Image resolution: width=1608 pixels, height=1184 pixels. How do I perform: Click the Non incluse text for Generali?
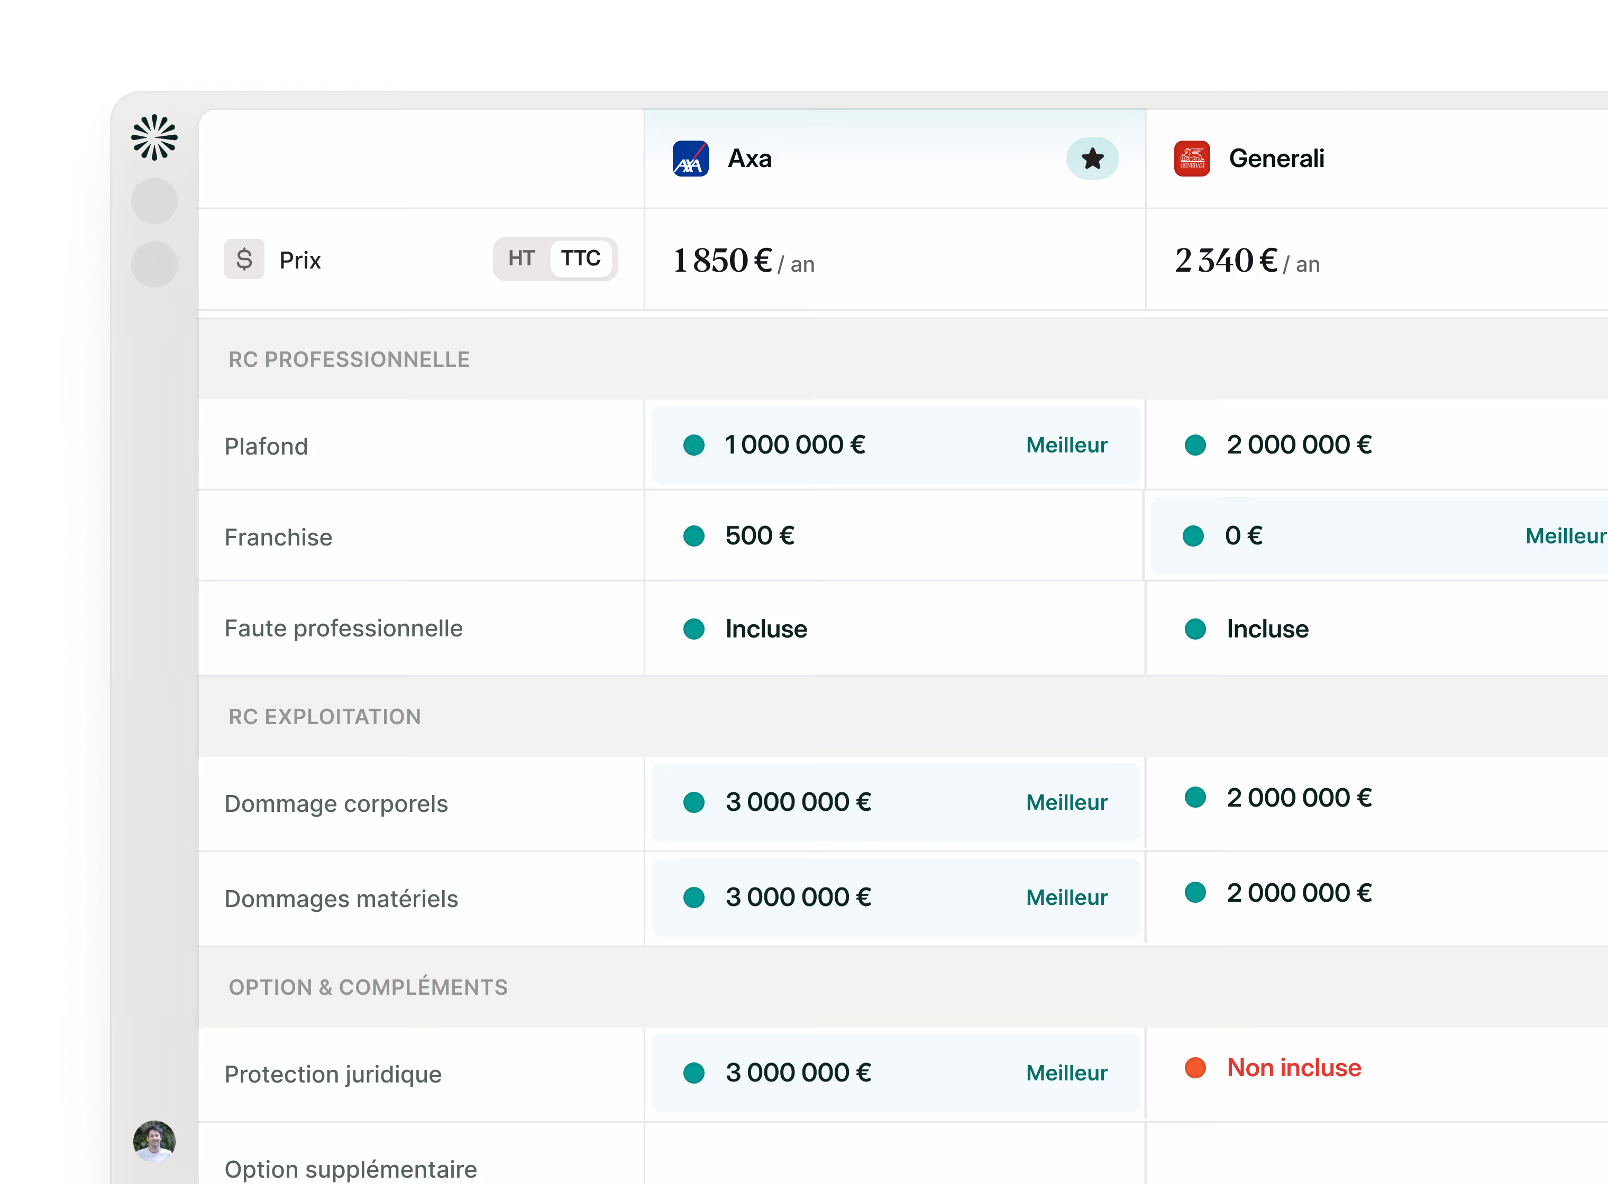(1294, 1067)
